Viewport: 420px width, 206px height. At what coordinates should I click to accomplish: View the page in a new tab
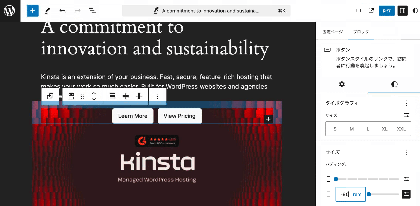click(371, 11)
